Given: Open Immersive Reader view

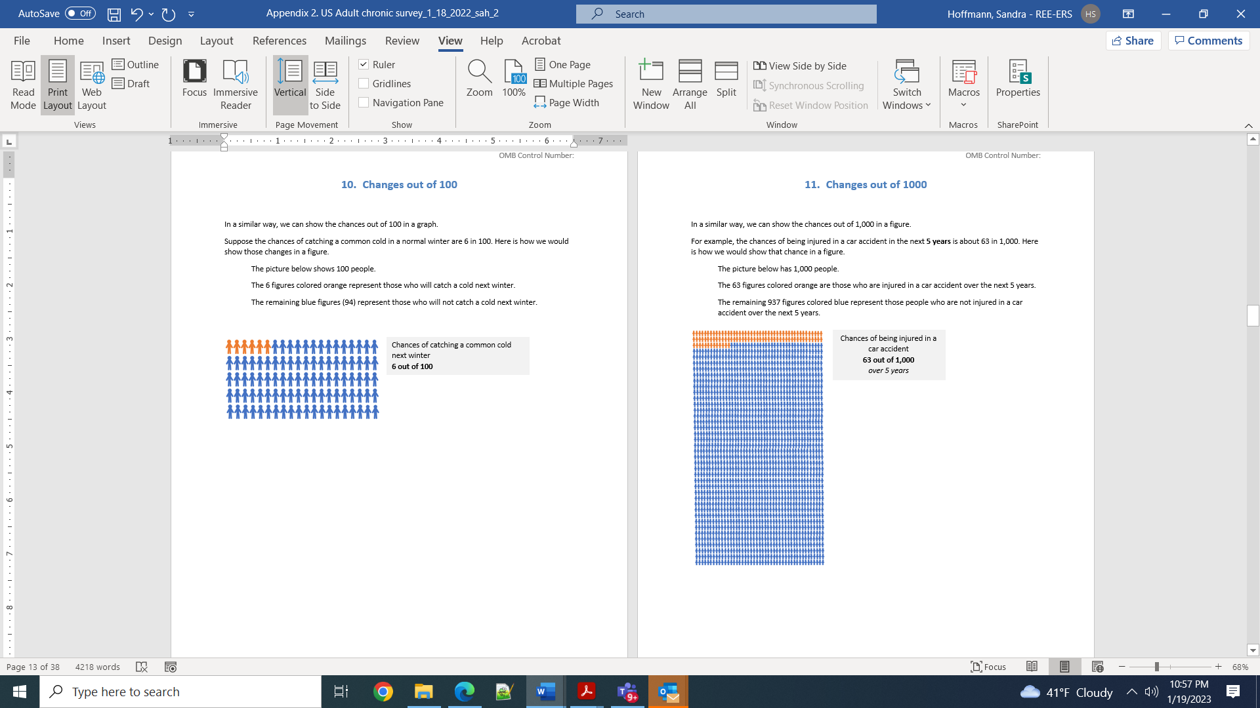Looking at the screenshot, I should click(235, 85).
